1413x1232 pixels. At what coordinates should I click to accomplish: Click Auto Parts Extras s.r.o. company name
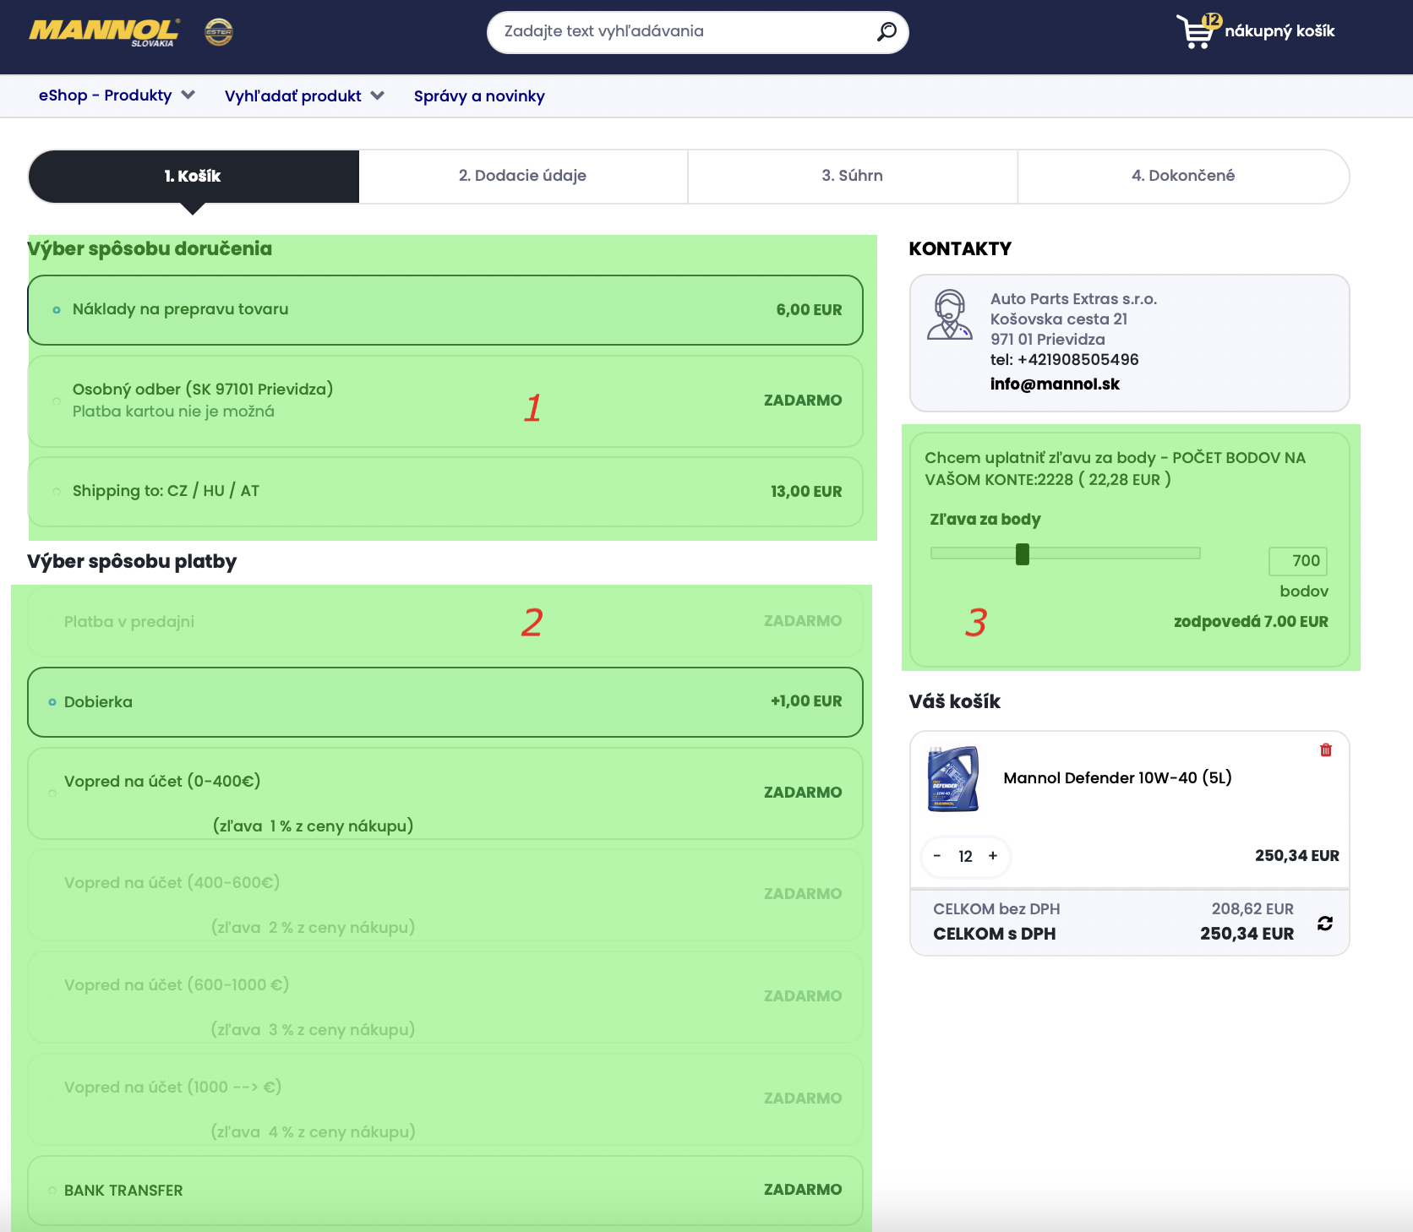pyautogui.click(x=1073, y=299)
